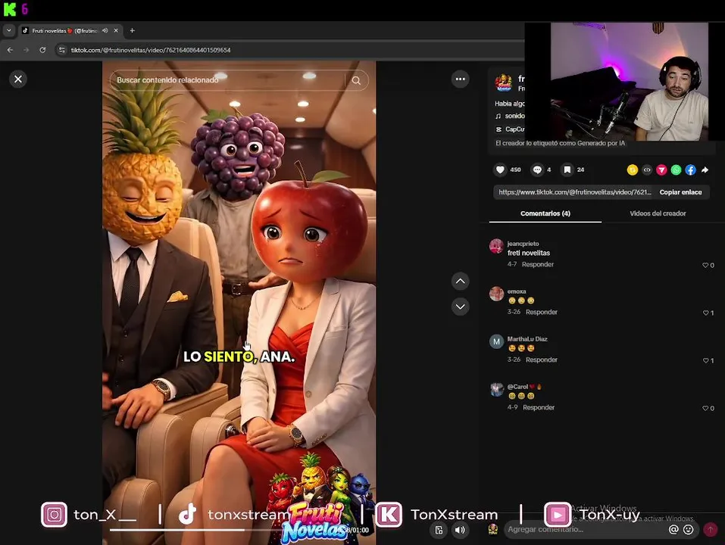Click the sonido music link
725x545 pixels.
pos(514,116)
